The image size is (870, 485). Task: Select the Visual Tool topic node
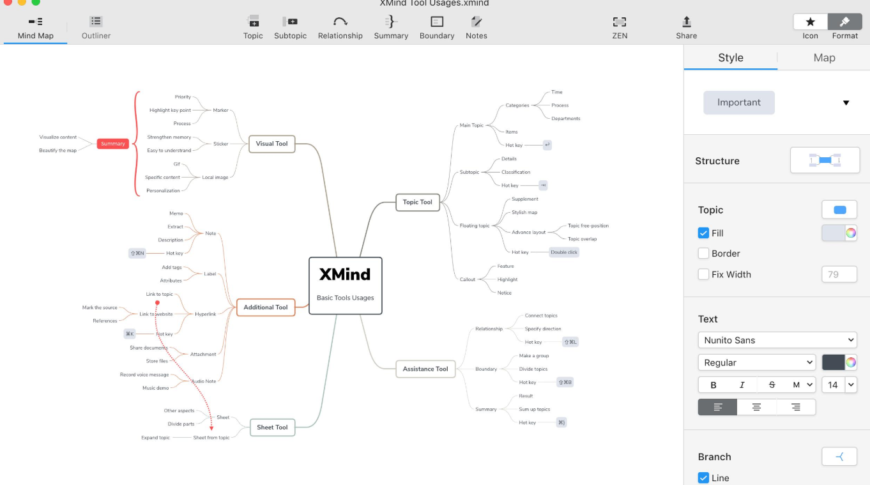click(x=271, y=144)
